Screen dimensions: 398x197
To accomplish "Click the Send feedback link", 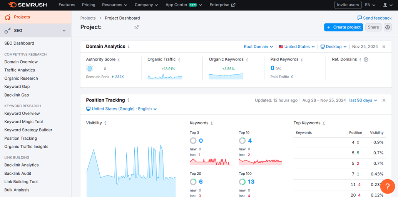I will pyautogui.click(x=374, y=18).
